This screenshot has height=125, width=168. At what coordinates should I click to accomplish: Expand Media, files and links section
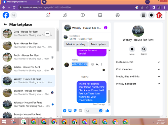[138, 77]
